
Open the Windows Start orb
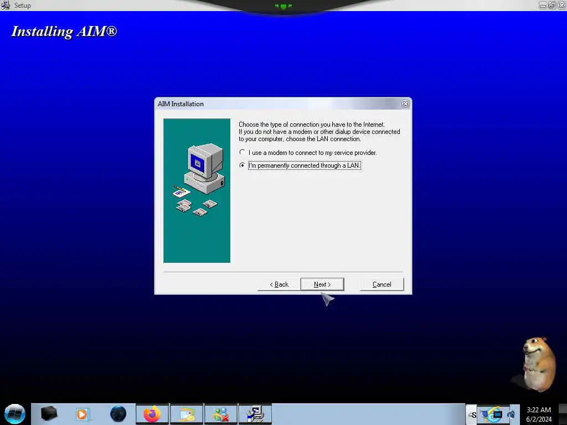pos(15,414)
